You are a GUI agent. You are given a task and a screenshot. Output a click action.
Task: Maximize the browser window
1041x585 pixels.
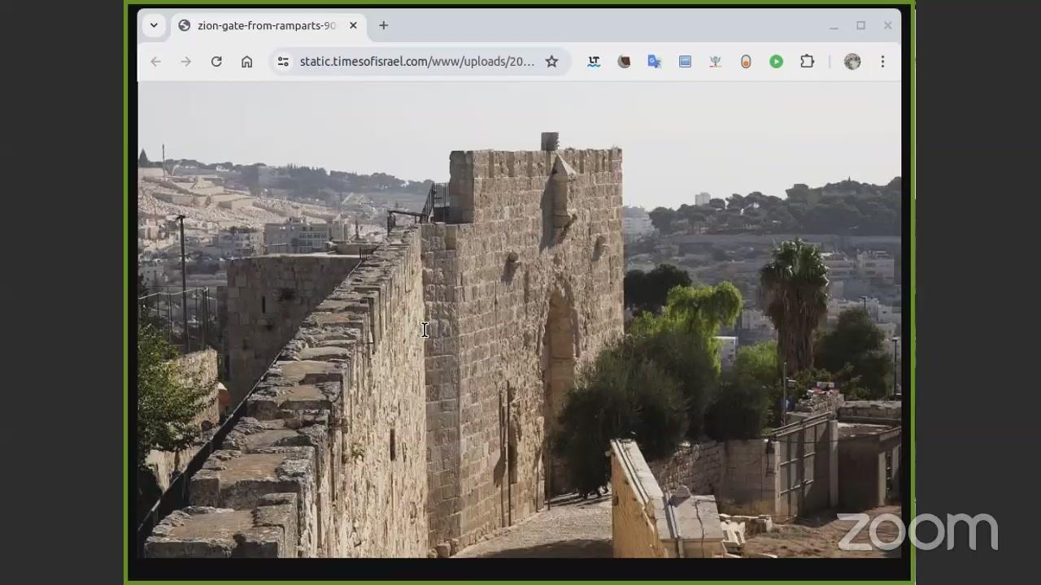pos(860,26)
